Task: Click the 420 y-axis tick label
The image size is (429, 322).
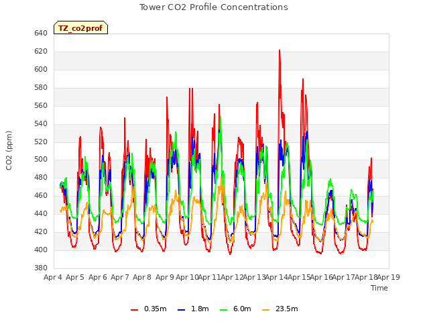Action: pyautogui.click(x=41, y=231)
